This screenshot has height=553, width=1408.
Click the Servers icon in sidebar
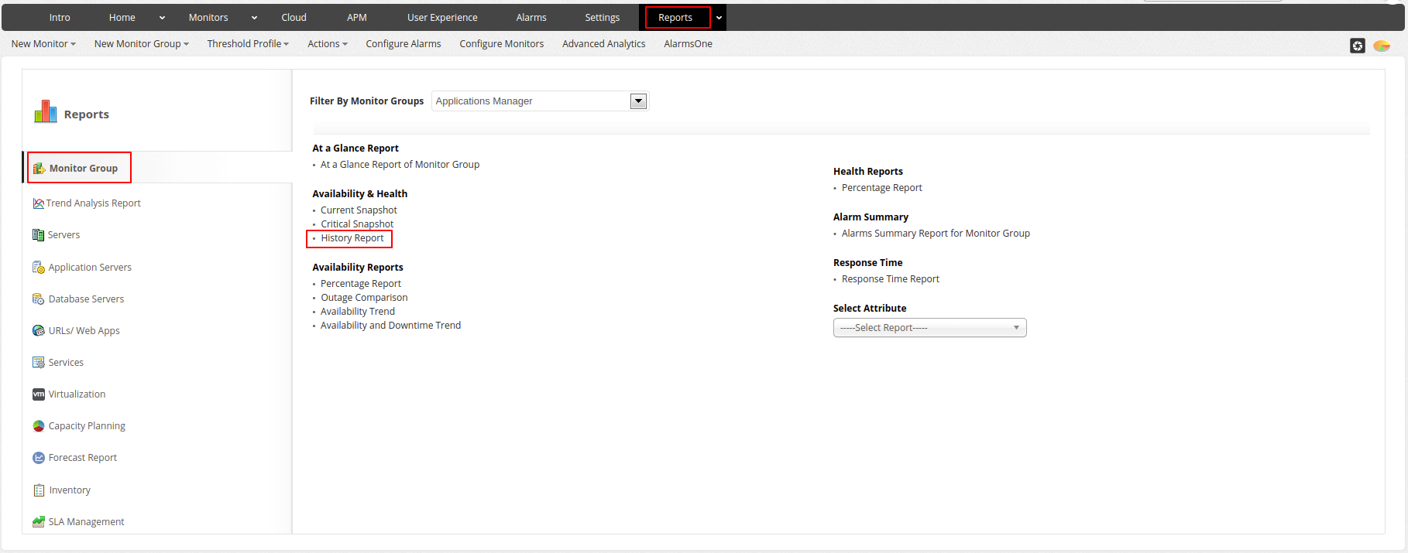(38, 235)
